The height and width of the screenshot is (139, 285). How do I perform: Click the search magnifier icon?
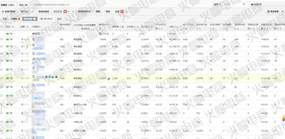[244, 4]
